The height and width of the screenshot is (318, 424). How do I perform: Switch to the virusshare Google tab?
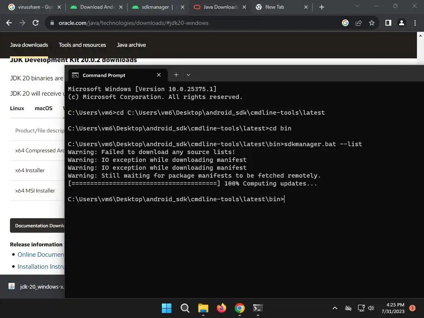coord(35,7)
